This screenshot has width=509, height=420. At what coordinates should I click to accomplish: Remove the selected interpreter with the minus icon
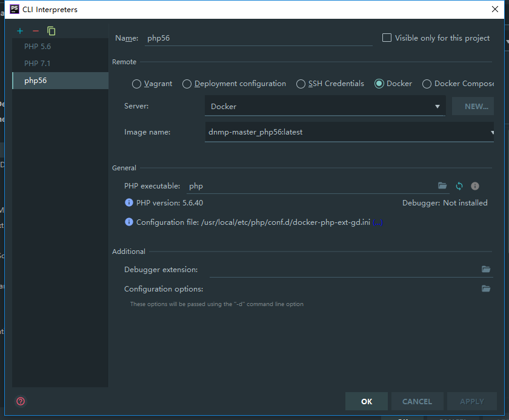point(36,31)
